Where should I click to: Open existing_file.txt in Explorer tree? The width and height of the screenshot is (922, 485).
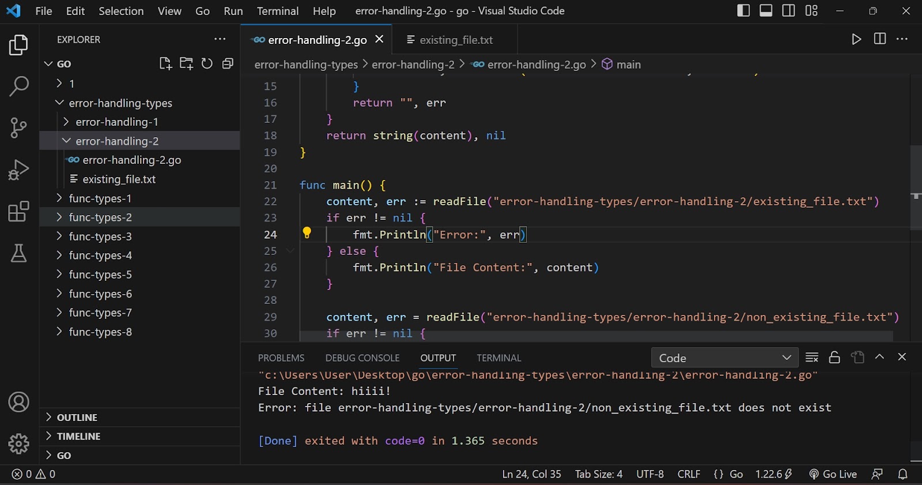[x=139, y=179]
